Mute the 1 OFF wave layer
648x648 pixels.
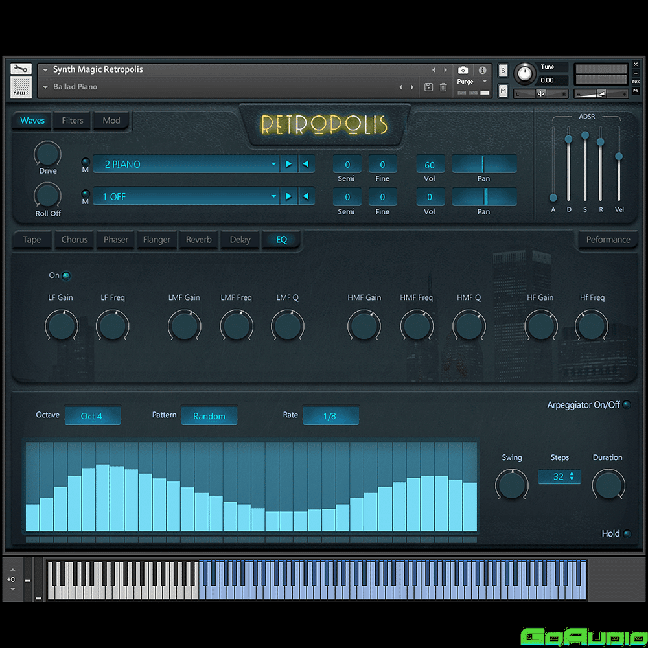[86, 193]
